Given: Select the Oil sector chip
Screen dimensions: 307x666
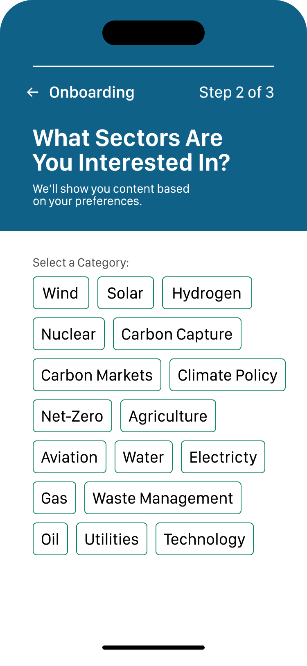Looking at the screenshot, I should coord(50,539).
